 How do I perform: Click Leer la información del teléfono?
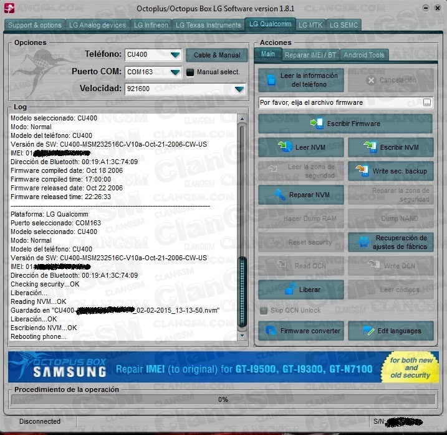click(300, 80)
